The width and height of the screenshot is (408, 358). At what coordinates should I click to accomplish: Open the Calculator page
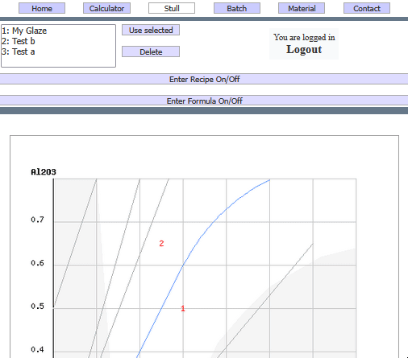point(106,8)
